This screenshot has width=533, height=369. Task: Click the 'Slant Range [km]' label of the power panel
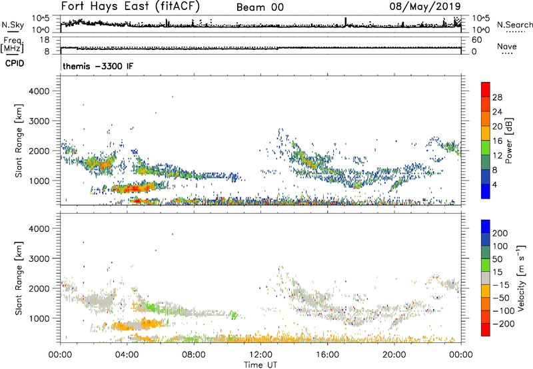click(19, 141)
